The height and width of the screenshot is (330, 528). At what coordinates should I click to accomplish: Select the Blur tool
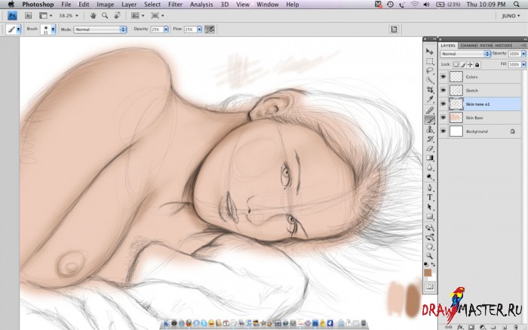coord(430,167)
